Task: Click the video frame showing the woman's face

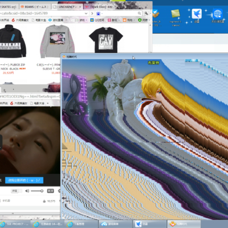Action: point(30,140)
